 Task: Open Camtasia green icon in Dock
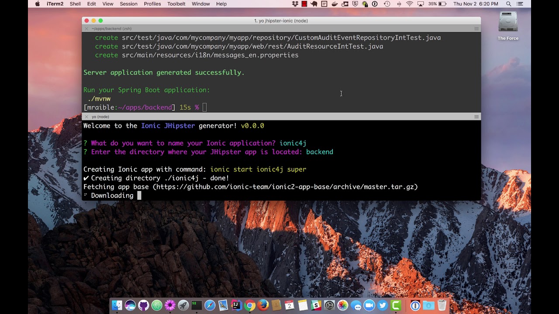(x=396, y=305)
